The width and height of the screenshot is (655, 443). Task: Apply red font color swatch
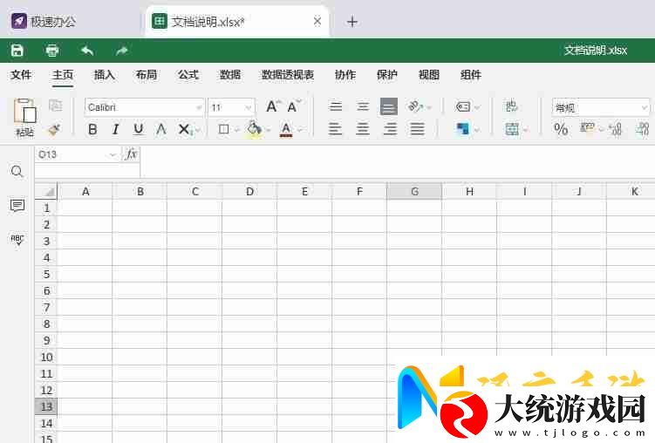(x=286, y=129)
